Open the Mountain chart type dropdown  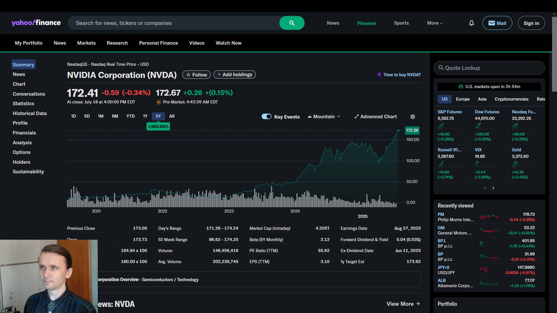click(x=324, y=117)
